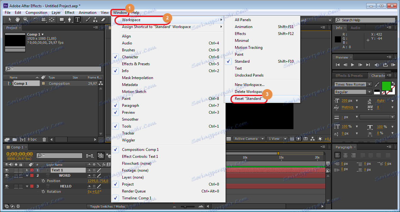The width and height of the screenshot is (400, 212).
Task: Click Toggle Switches / Modes button
Action: [x=107, y=207]
